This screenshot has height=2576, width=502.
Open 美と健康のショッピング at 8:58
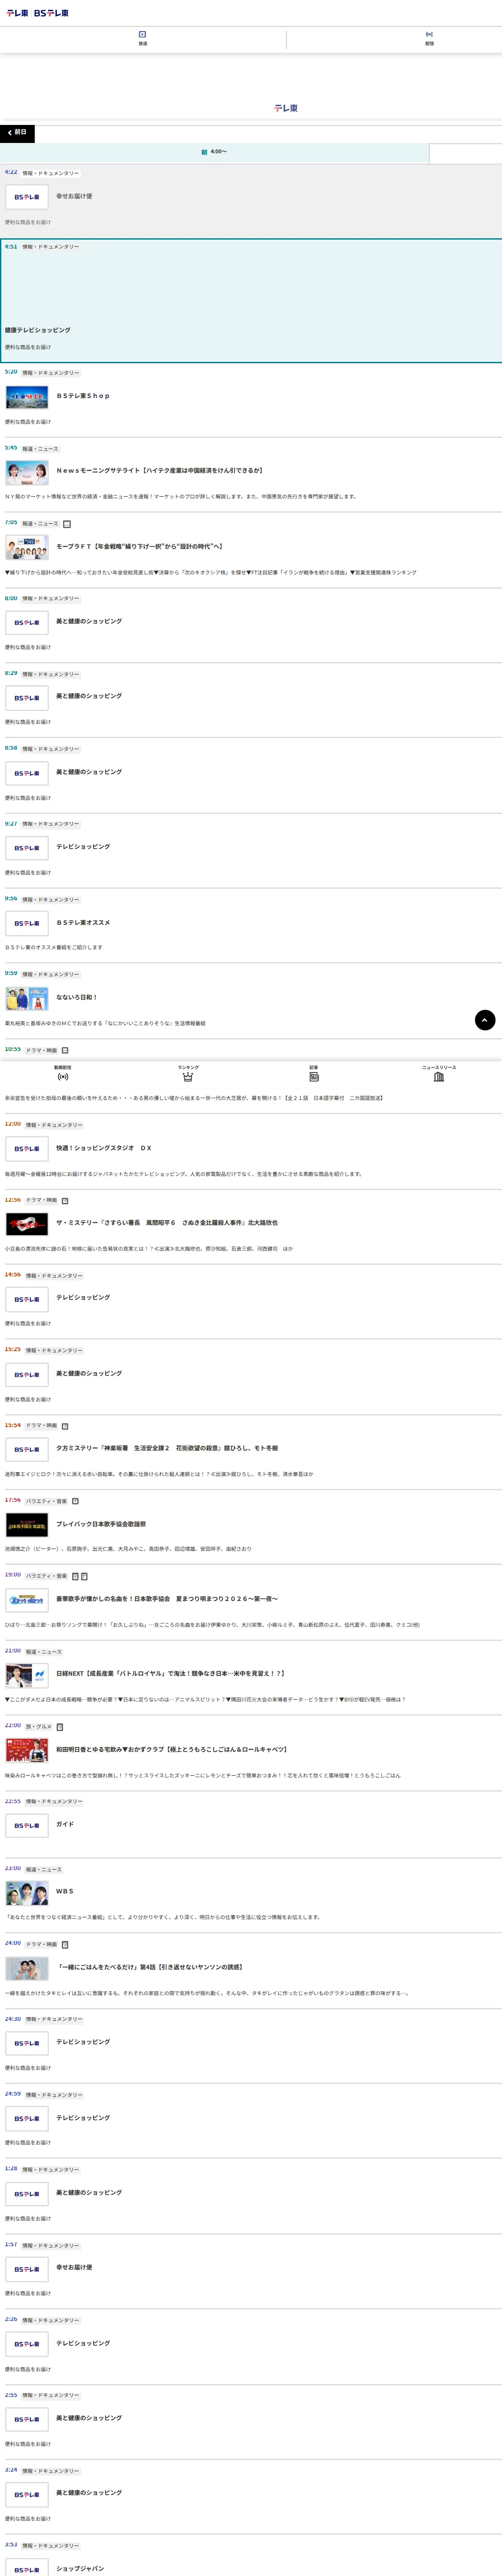pos(89,772)
